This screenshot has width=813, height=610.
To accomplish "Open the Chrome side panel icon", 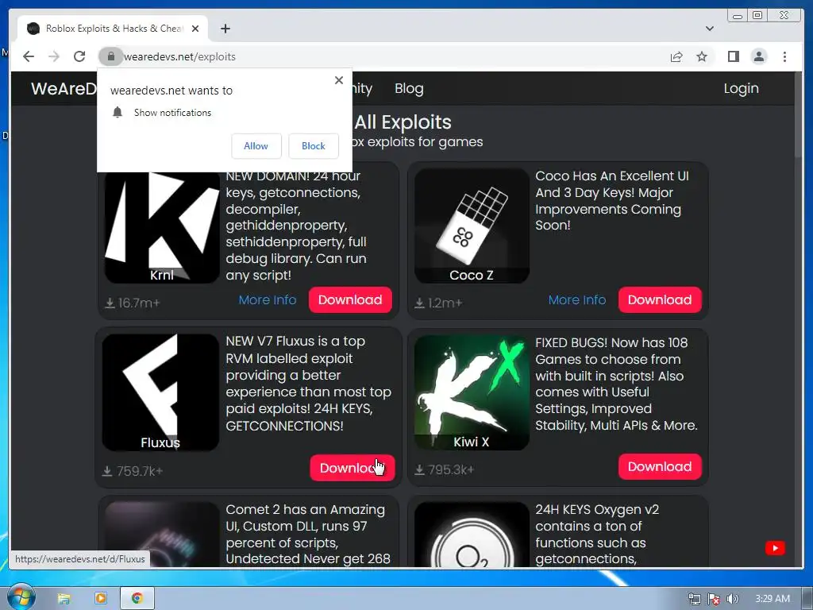I will tap(733, 56).
